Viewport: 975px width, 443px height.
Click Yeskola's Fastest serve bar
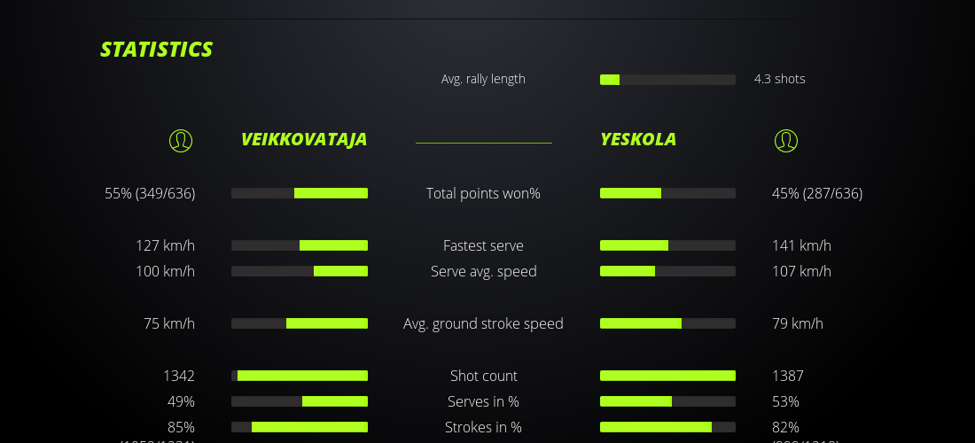667,245
